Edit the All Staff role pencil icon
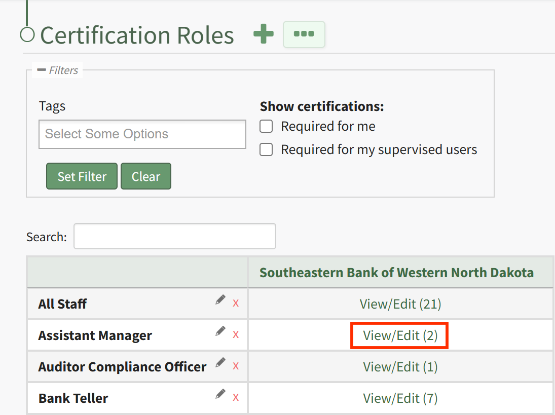 [220, 300]
